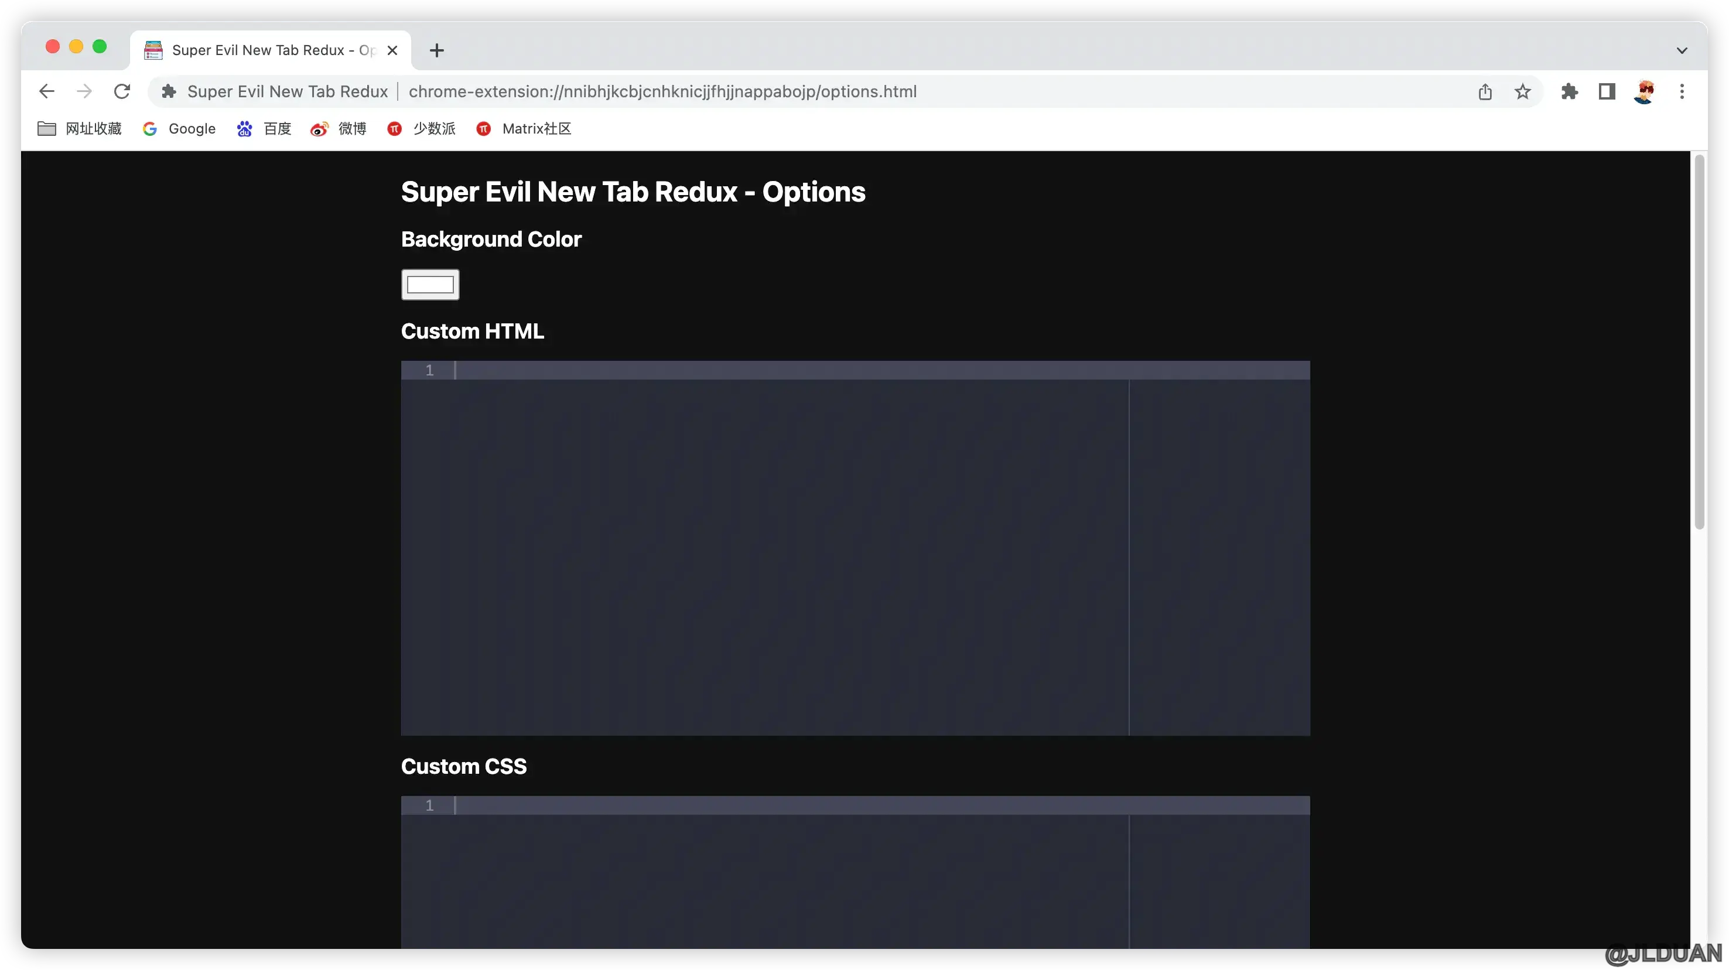Open the 微博 bookmark

pos(339,128)
